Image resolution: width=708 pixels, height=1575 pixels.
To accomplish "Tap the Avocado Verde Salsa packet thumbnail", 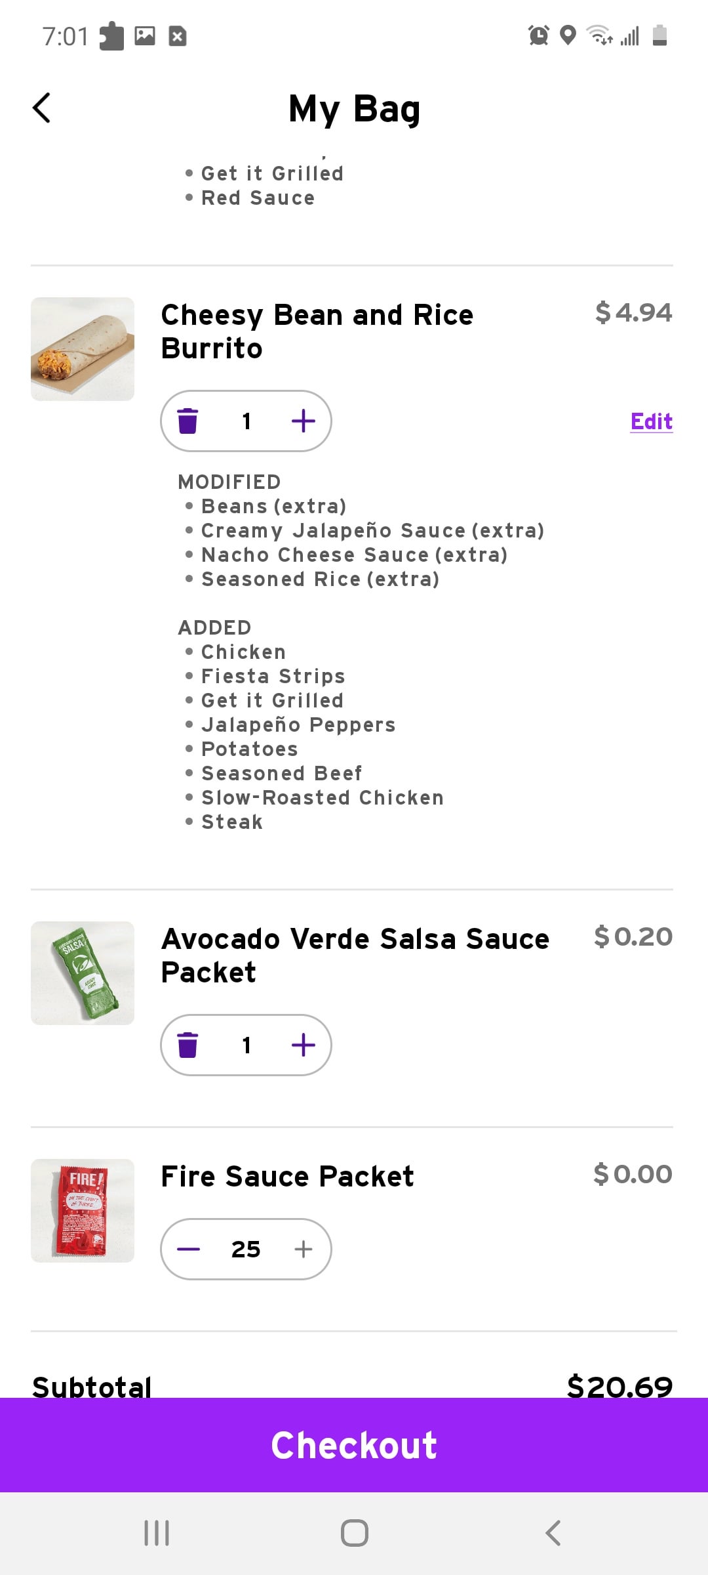I will (83, 973).
